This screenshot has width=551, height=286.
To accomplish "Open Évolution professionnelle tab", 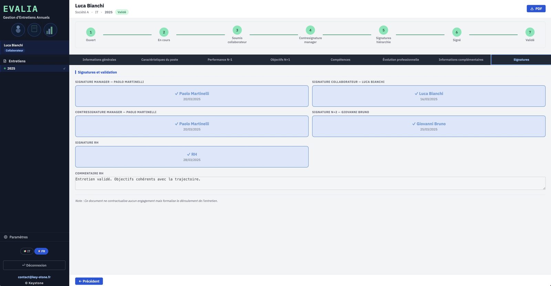I will tap(401, 60).
